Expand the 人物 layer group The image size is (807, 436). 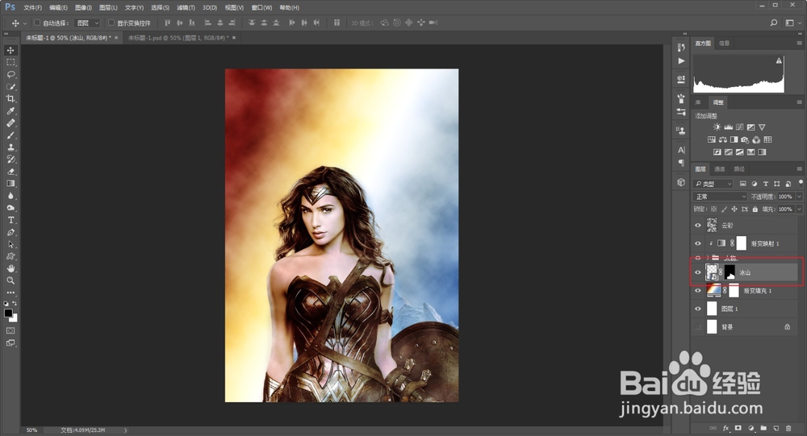click(x=708, y=258)
